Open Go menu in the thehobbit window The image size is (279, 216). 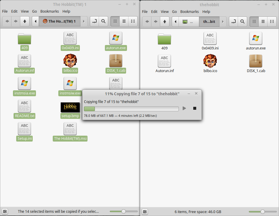point(174,11)
